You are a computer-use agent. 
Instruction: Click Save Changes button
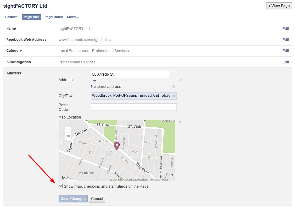pyautogui.click(x=73, y=199)
